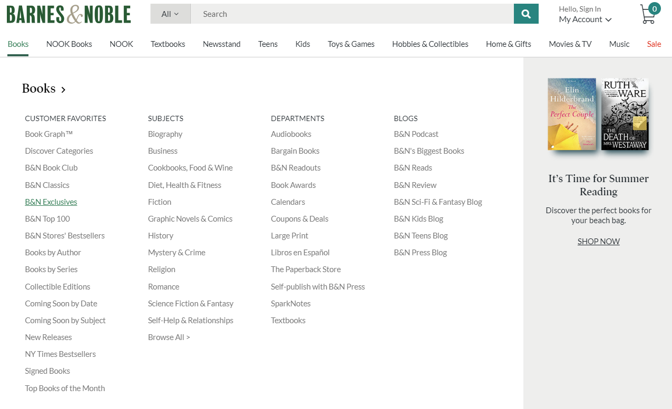Image resolution: width=672 pixels, height=409 pixels.
Task: Click the Barnes & Noble logo
Action: coord(69,14)
